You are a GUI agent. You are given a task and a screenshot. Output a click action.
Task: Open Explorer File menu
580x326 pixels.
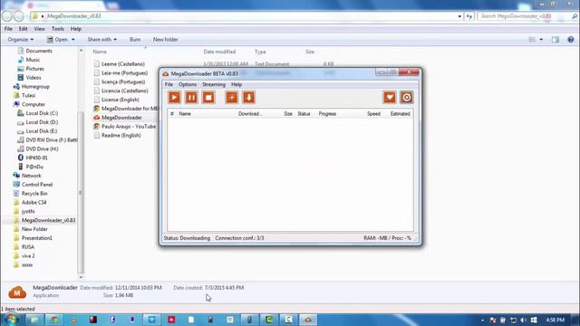tap(8, 29)
